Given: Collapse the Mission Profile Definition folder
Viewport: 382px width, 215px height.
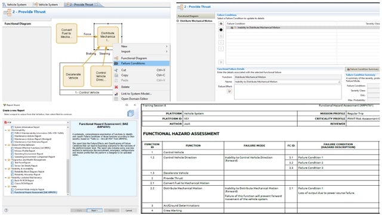Looking at the screenshot, I should [6, 145].
